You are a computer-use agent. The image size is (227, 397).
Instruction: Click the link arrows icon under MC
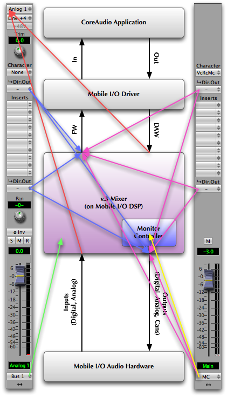coord(208,385)
